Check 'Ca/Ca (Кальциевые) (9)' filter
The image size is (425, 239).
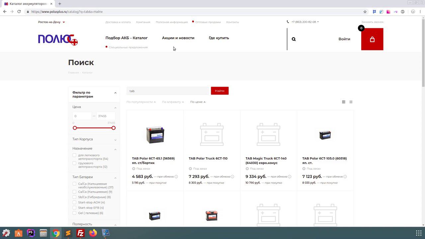coord(74,192)
